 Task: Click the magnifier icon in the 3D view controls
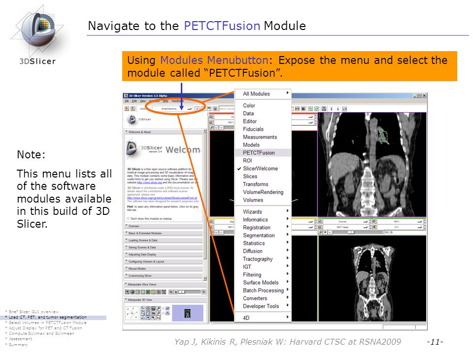tap(158, 309)
